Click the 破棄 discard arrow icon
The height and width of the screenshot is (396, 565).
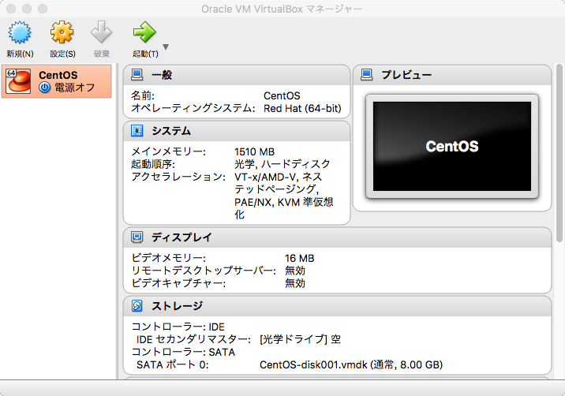click(102, 33)
